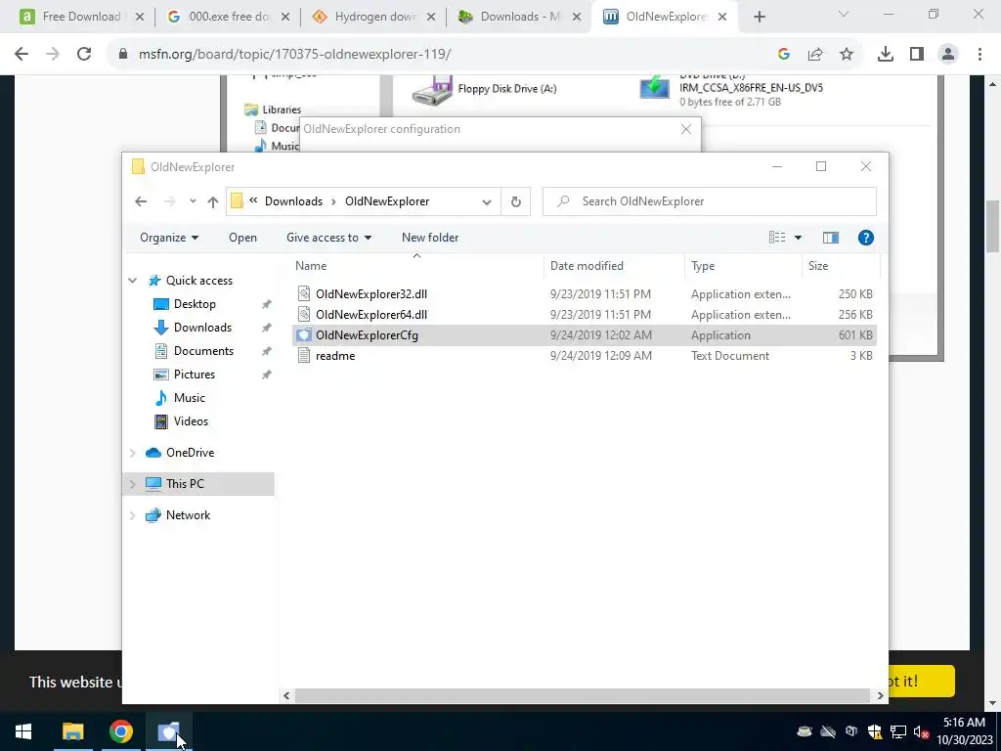
Task: Open File Explorer from taskbar
Action: click(x=72, y=731)
